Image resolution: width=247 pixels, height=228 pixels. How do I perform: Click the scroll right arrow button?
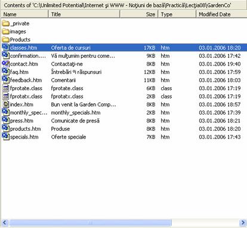coord(243,223)
